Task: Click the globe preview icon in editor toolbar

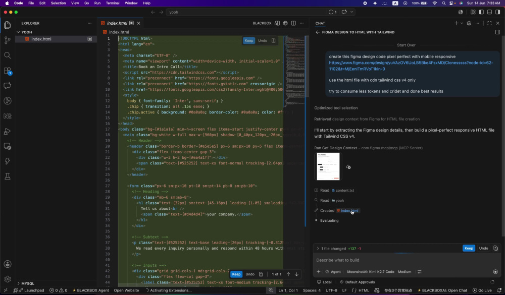Action: (285, 23)
